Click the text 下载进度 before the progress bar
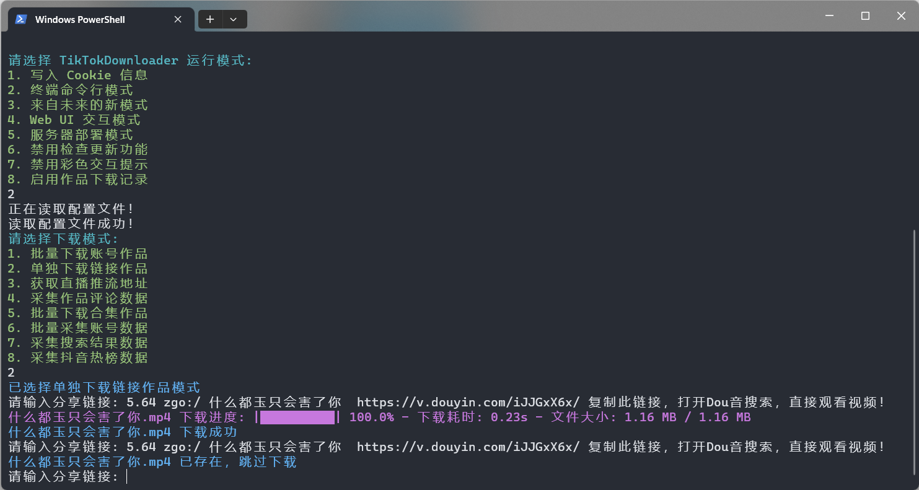The height and width of the screenshot is (490, 919). point(212,417)
